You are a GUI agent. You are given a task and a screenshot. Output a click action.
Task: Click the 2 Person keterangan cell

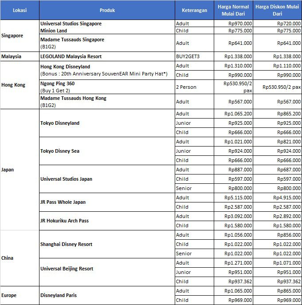(x=194, y=87)
